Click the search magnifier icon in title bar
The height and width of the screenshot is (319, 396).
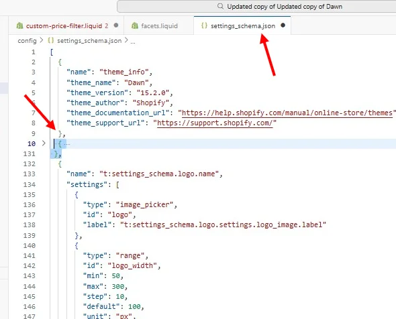[220, 6]
